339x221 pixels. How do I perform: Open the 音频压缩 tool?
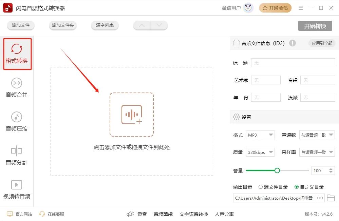click(x=17, y=121)
